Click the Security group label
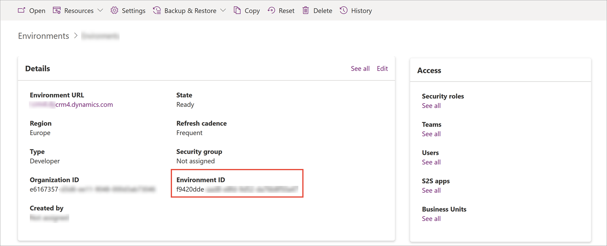The image size is (607, 246). (x=199, y=152)
